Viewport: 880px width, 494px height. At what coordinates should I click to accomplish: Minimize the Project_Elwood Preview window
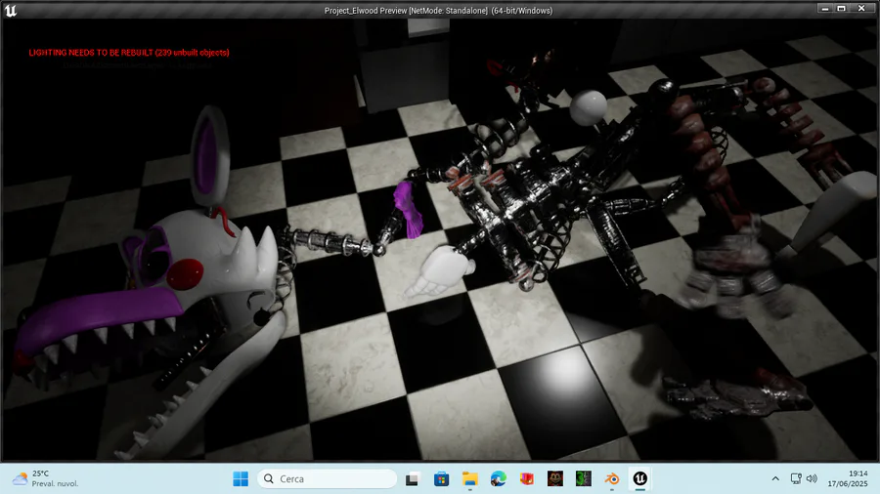(x=825, y=9)
